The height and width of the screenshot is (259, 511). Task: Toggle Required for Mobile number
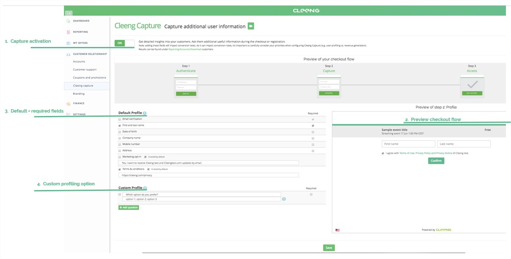[313, 144]
